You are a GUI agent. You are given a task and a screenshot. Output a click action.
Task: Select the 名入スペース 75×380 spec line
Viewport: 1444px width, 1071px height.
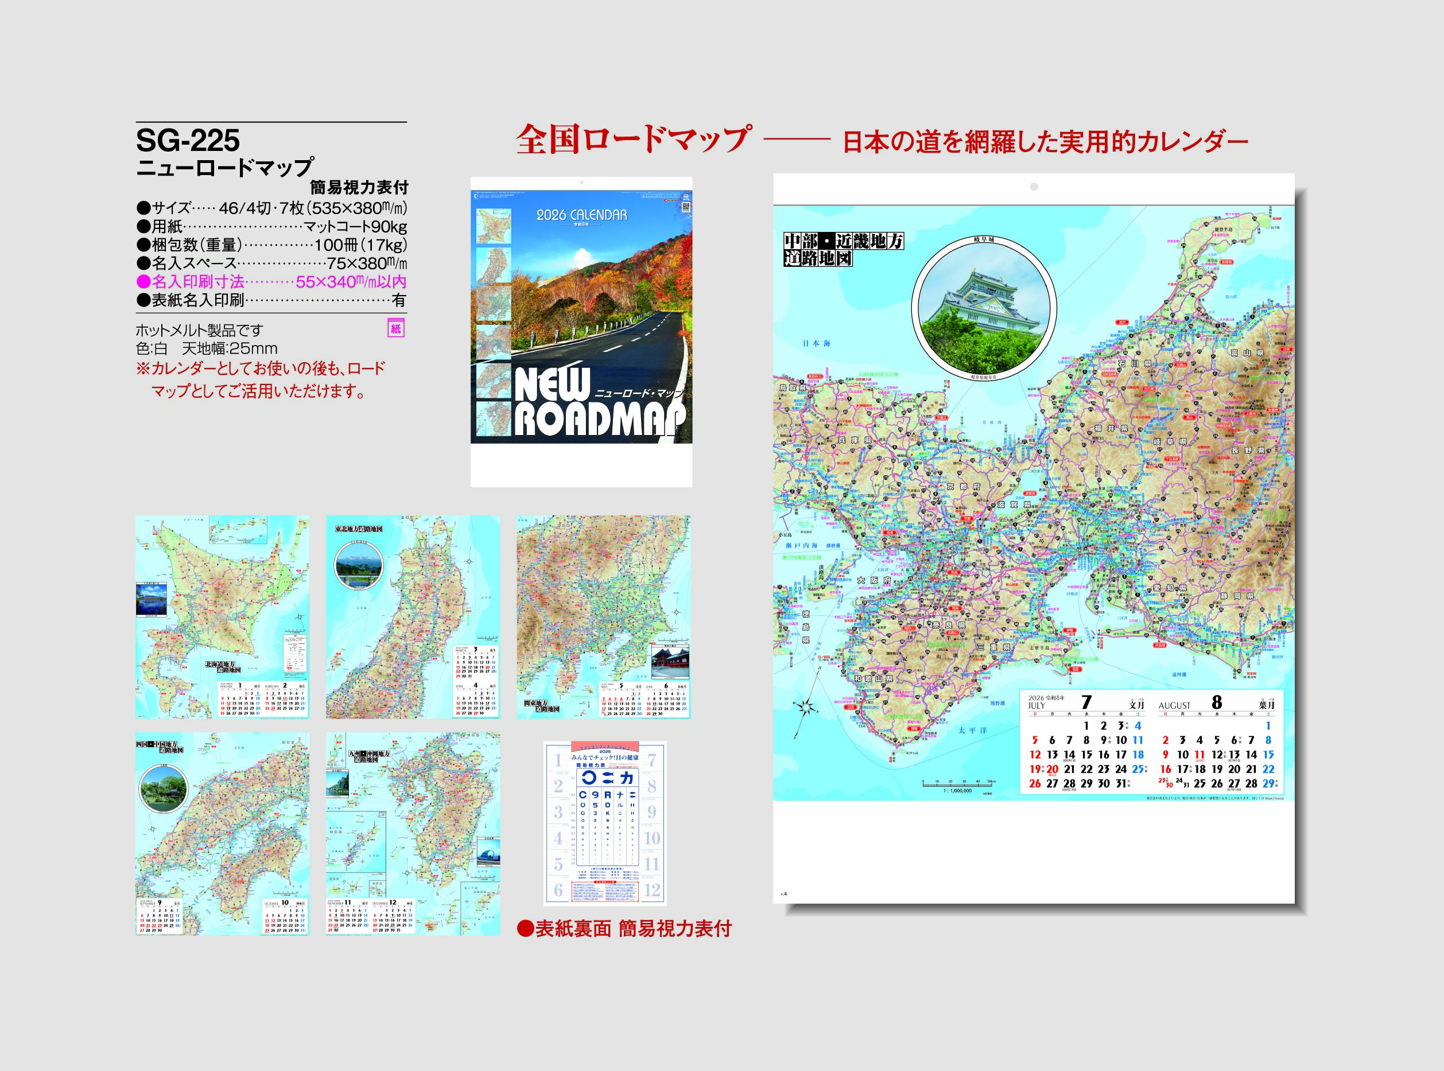click(271, 263)
